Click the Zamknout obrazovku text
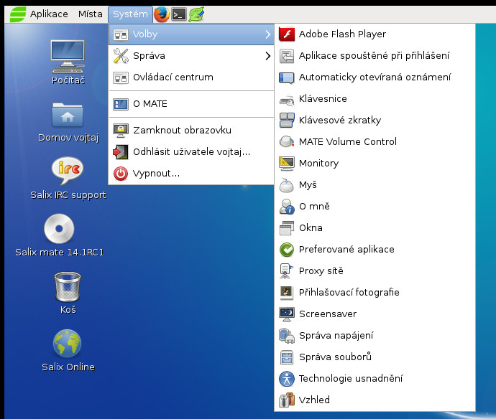This screenshot has height=419, width=496. pyautogui.click(x=182, y=131)
